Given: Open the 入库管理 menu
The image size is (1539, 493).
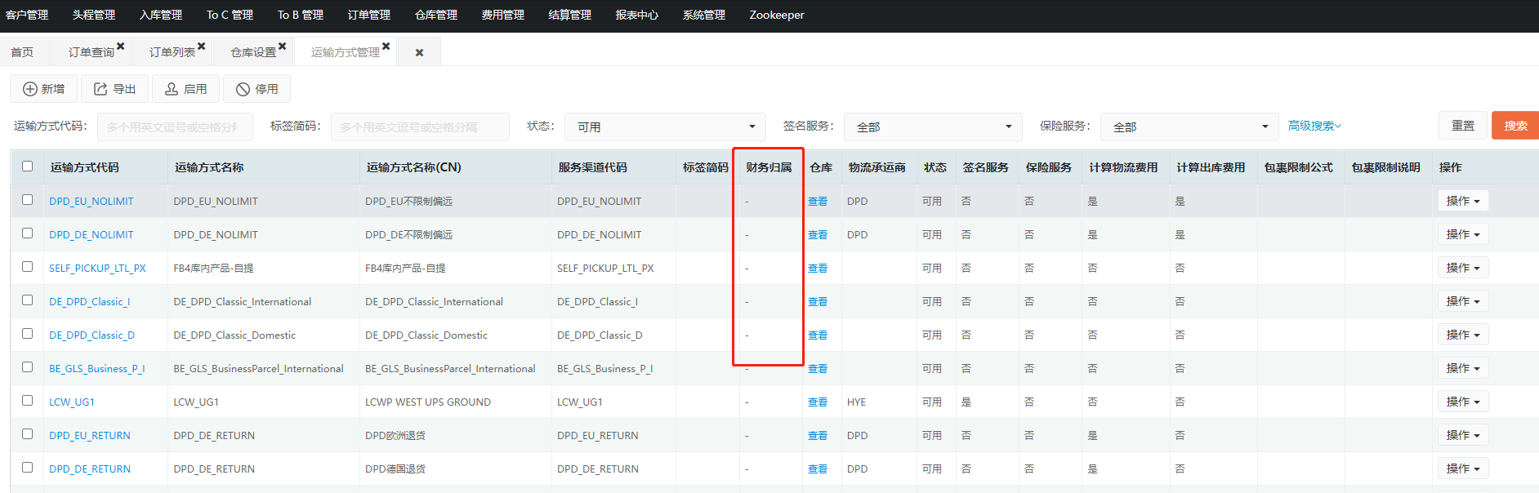Looking at the screenshot, I should click(x=161, y=15).
